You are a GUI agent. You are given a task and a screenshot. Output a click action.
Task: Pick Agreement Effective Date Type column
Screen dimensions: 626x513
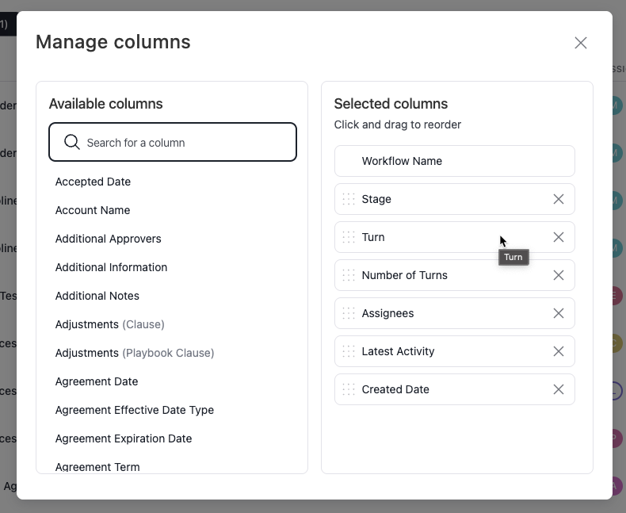point(135,410)
